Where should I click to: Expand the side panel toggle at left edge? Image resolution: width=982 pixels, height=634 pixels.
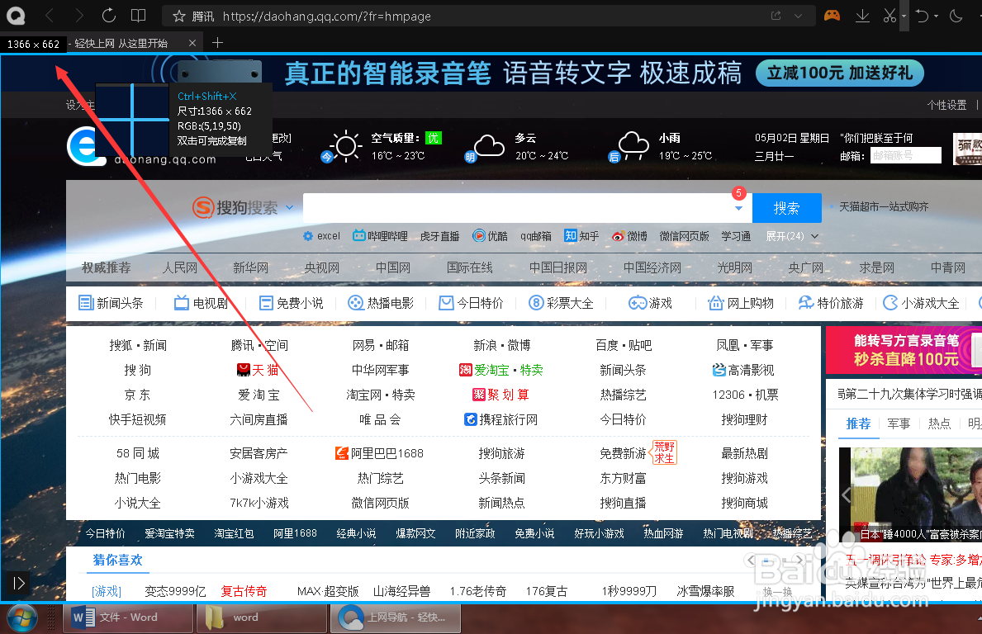pos(19,584)
